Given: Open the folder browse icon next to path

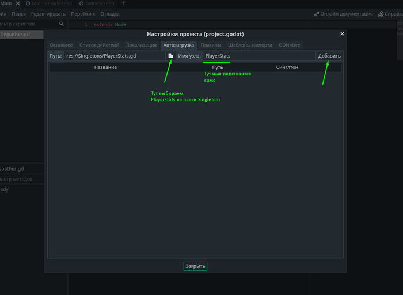Looking at the screenshot, I should pyautogui.click(x=170, y=56).
